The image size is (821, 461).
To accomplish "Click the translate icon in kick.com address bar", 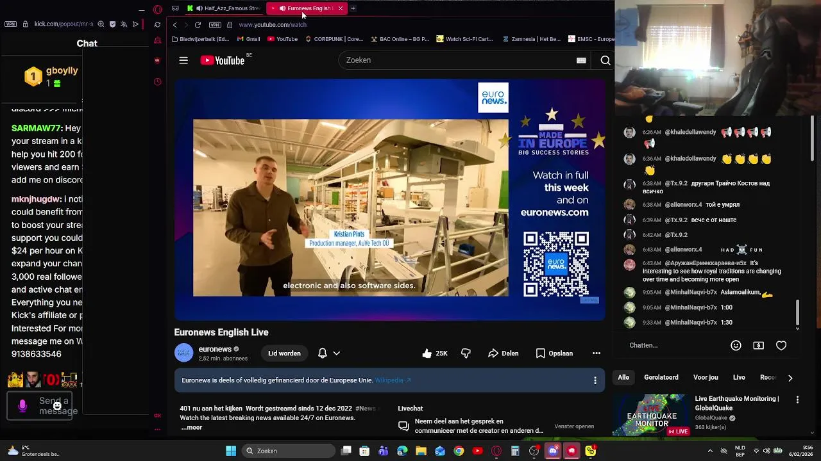I will pyautogui.click(x=124, y=24).
